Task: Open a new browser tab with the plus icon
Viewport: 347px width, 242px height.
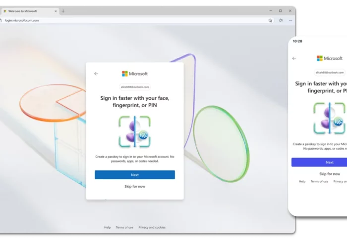Action: pyautogui.click(x=63, y=11)
